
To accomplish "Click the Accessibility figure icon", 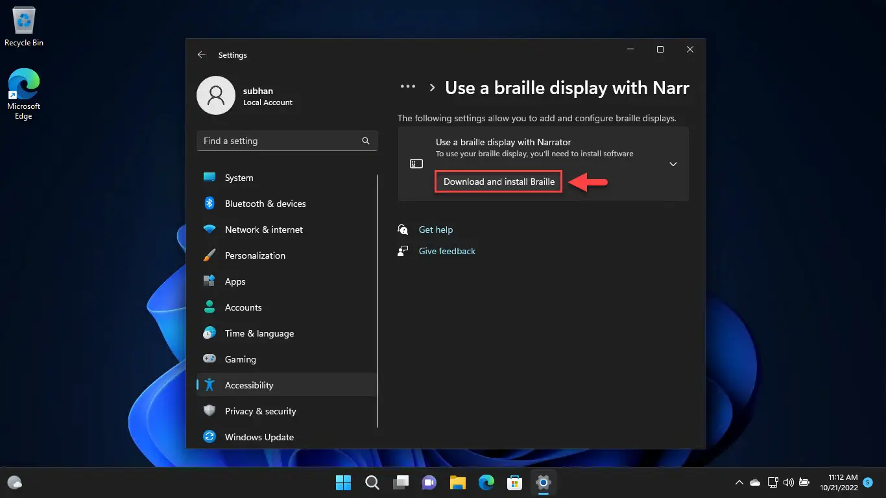I will point(210,385).
